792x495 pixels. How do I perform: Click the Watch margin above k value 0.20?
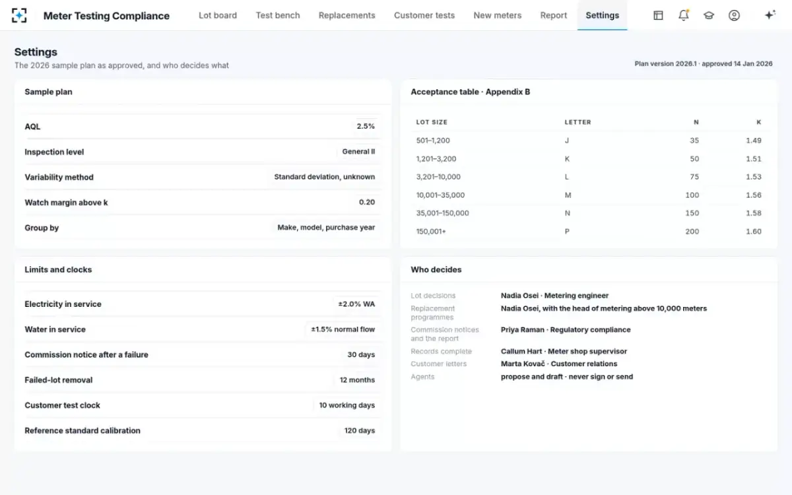pyautogui.click(x=367, y=202)
